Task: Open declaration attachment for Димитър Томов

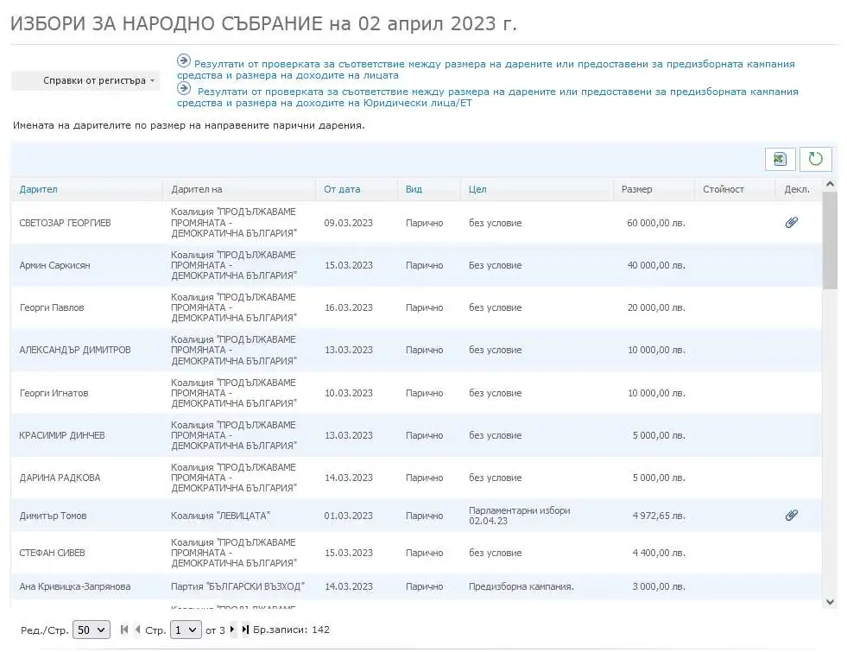Action: 791,516
